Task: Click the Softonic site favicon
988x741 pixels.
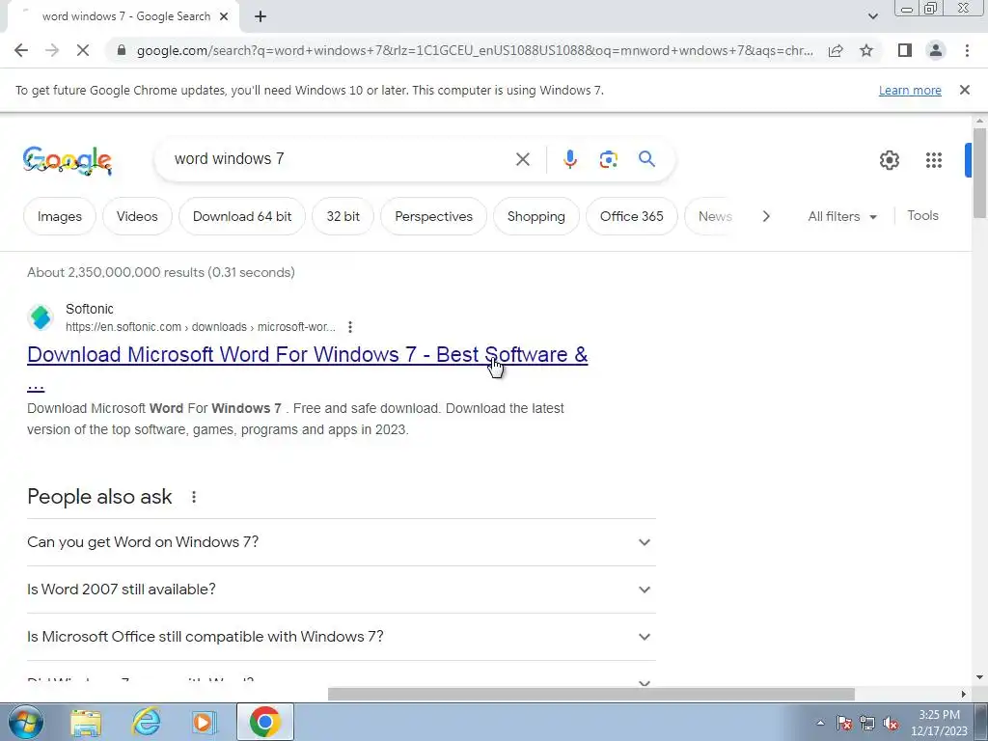Action: 41,316
